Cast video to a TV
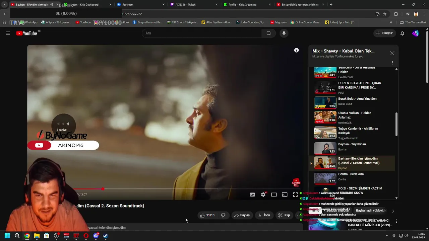Viewport: 429px width, 241px height. pyautogui.click(x=285, y=194)
